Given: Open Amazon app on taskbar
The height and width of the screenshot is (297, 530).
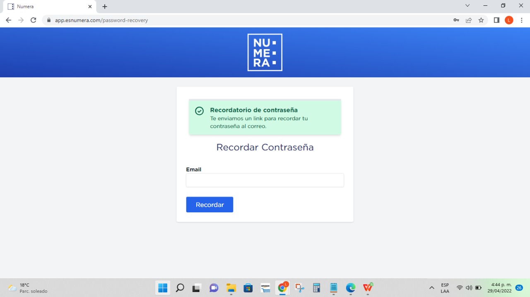Looking at the screenshot, I should pyautogui.click(x=265, y=288).
